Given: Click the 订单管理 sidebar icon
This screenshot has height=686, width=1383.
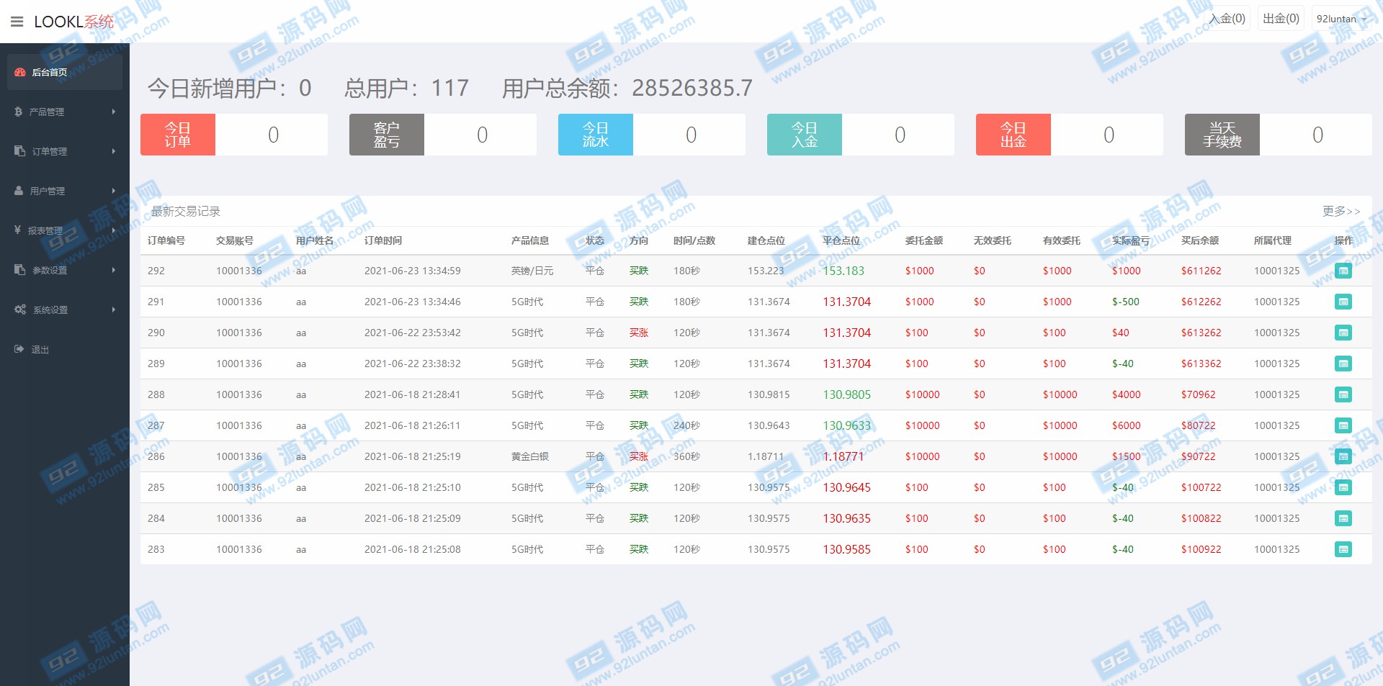Looking at the screenshot, I should click(x=20, y=151).
